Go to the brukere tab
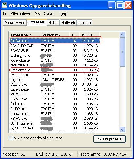Screen dimensions: 134x159 pos(84,23)
